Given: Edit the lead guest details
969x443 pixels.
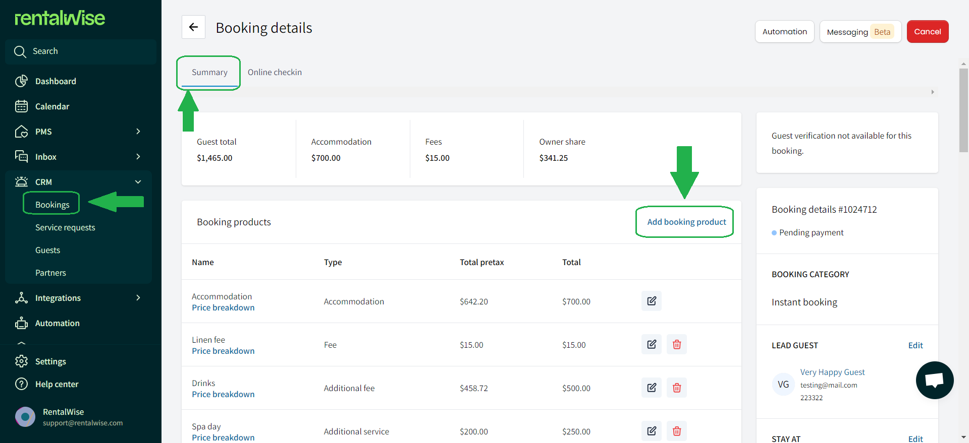Looking at the screenshot, I should tap(916, 345).
